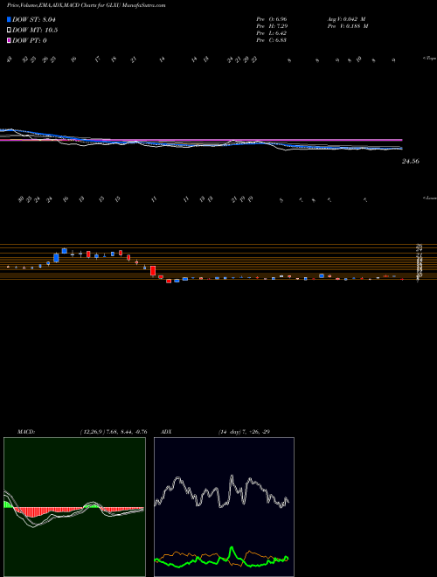Select the 'DOW MT: 10.5' legend label

coord(35,31)
